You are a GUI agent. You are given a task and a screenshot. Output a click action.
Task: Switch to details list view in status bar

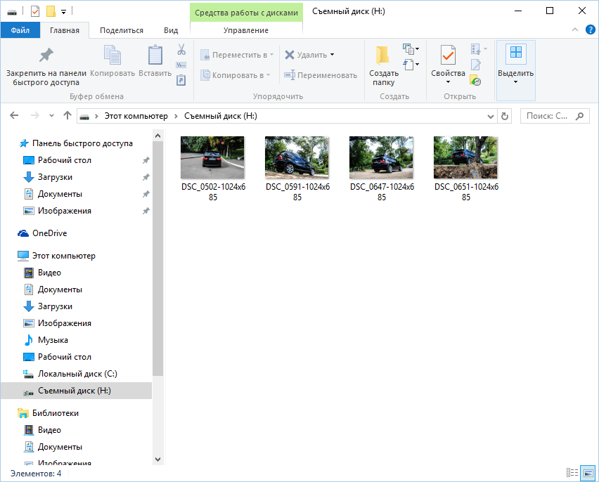[x=572, y=474]
